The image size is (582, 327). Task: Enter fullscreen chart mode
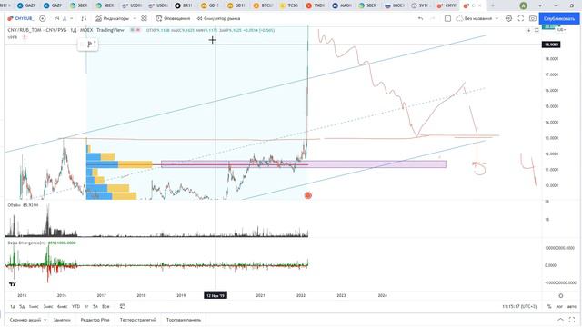pyautogui.click(x=521, y=18)
